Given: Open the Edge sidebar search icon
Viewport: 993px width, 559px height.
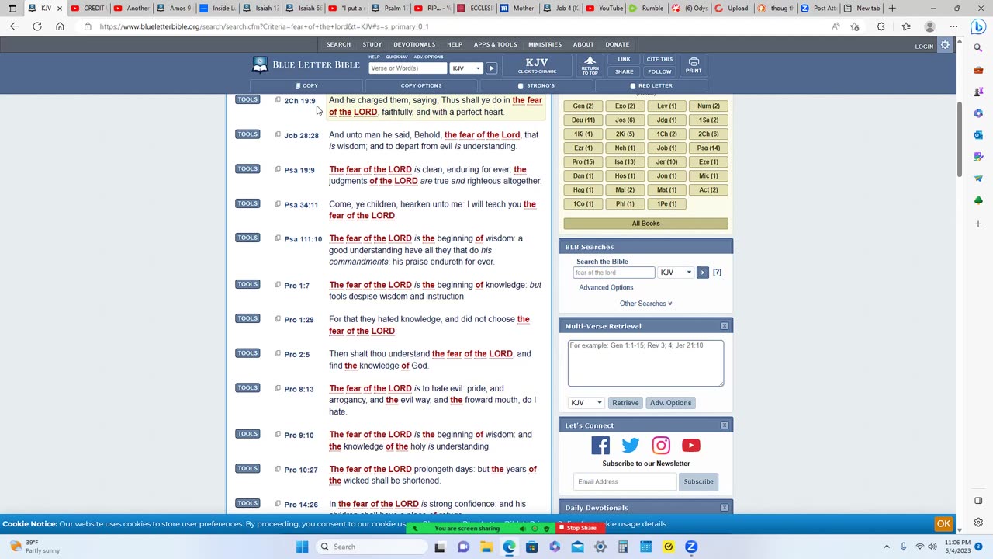Looking at the screenshot, I should click(x=978, y=48).
